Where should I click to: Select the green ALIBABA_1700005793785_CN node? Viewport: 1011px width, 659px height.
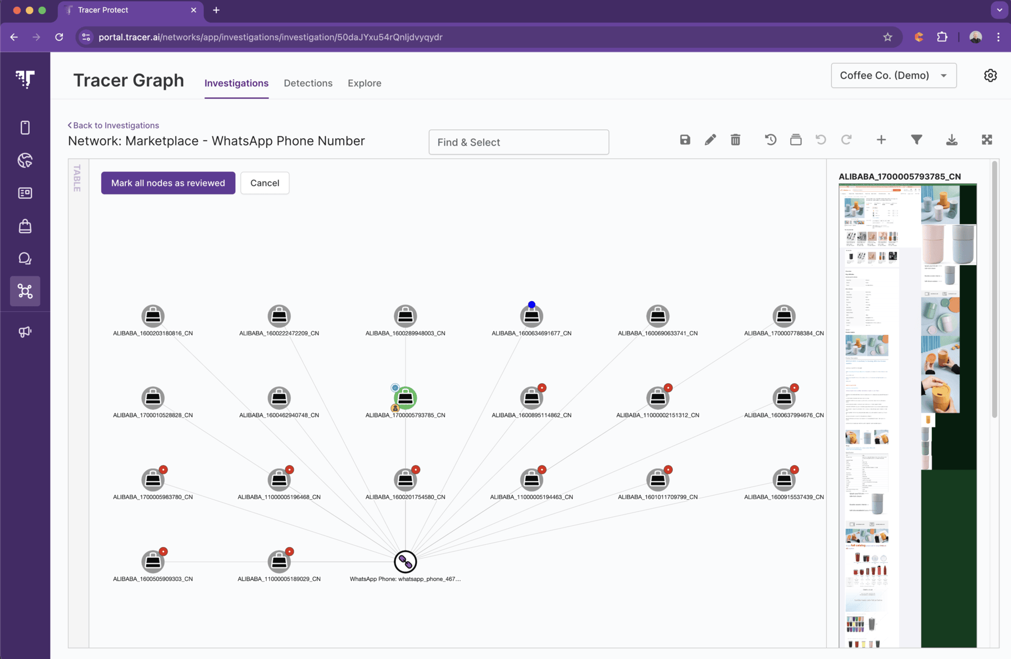coord(406,398)
